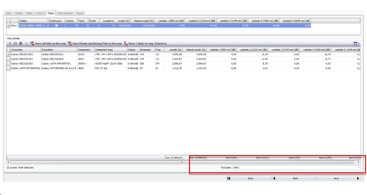
Task: Click the refresh icon in Way Details toolbar
Action: 27,44
